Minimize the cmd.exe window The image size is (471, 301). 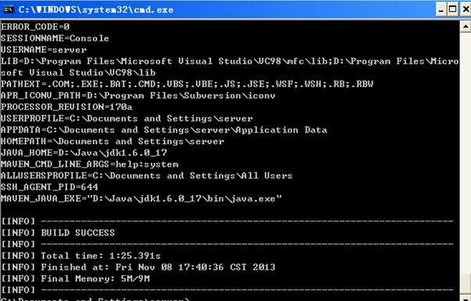[441, 10]
